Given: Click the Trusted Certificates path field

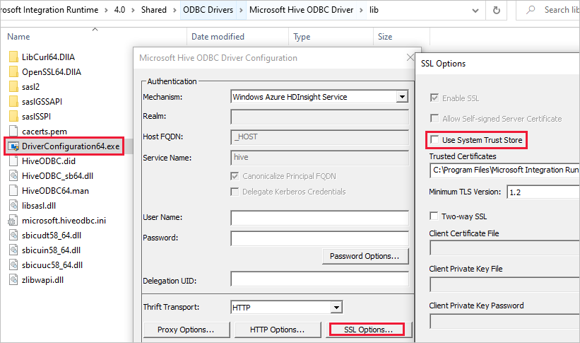Looking at the screenshot, I should pos(504,170).
